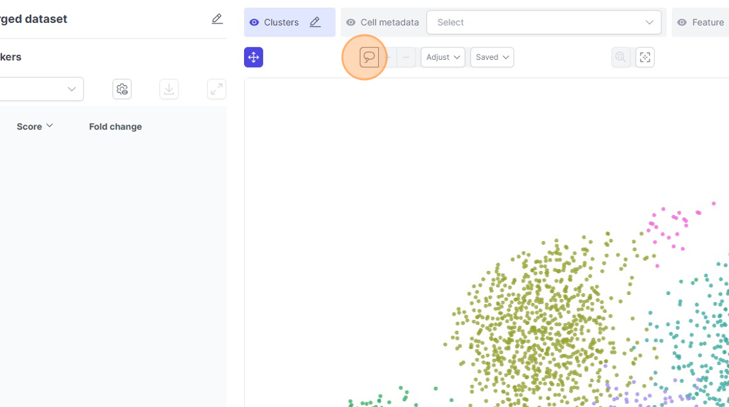Click the Fold change column header

(115, 126)
